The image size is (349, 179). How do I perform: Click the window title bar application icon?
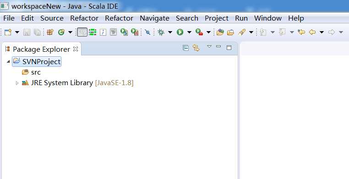tap(5, 6)
